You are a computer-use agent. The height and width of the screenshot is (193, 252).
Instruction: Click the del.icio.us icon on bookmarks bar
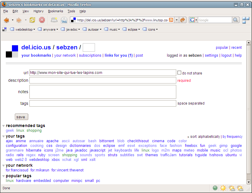[4, 29]
